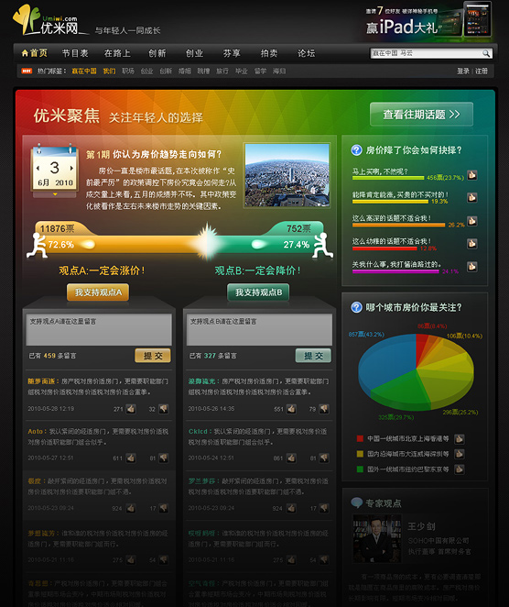Go to previous calendar month arrow
Screen dimensions: 509x607
pyautogui.click(x=38, y=169)
